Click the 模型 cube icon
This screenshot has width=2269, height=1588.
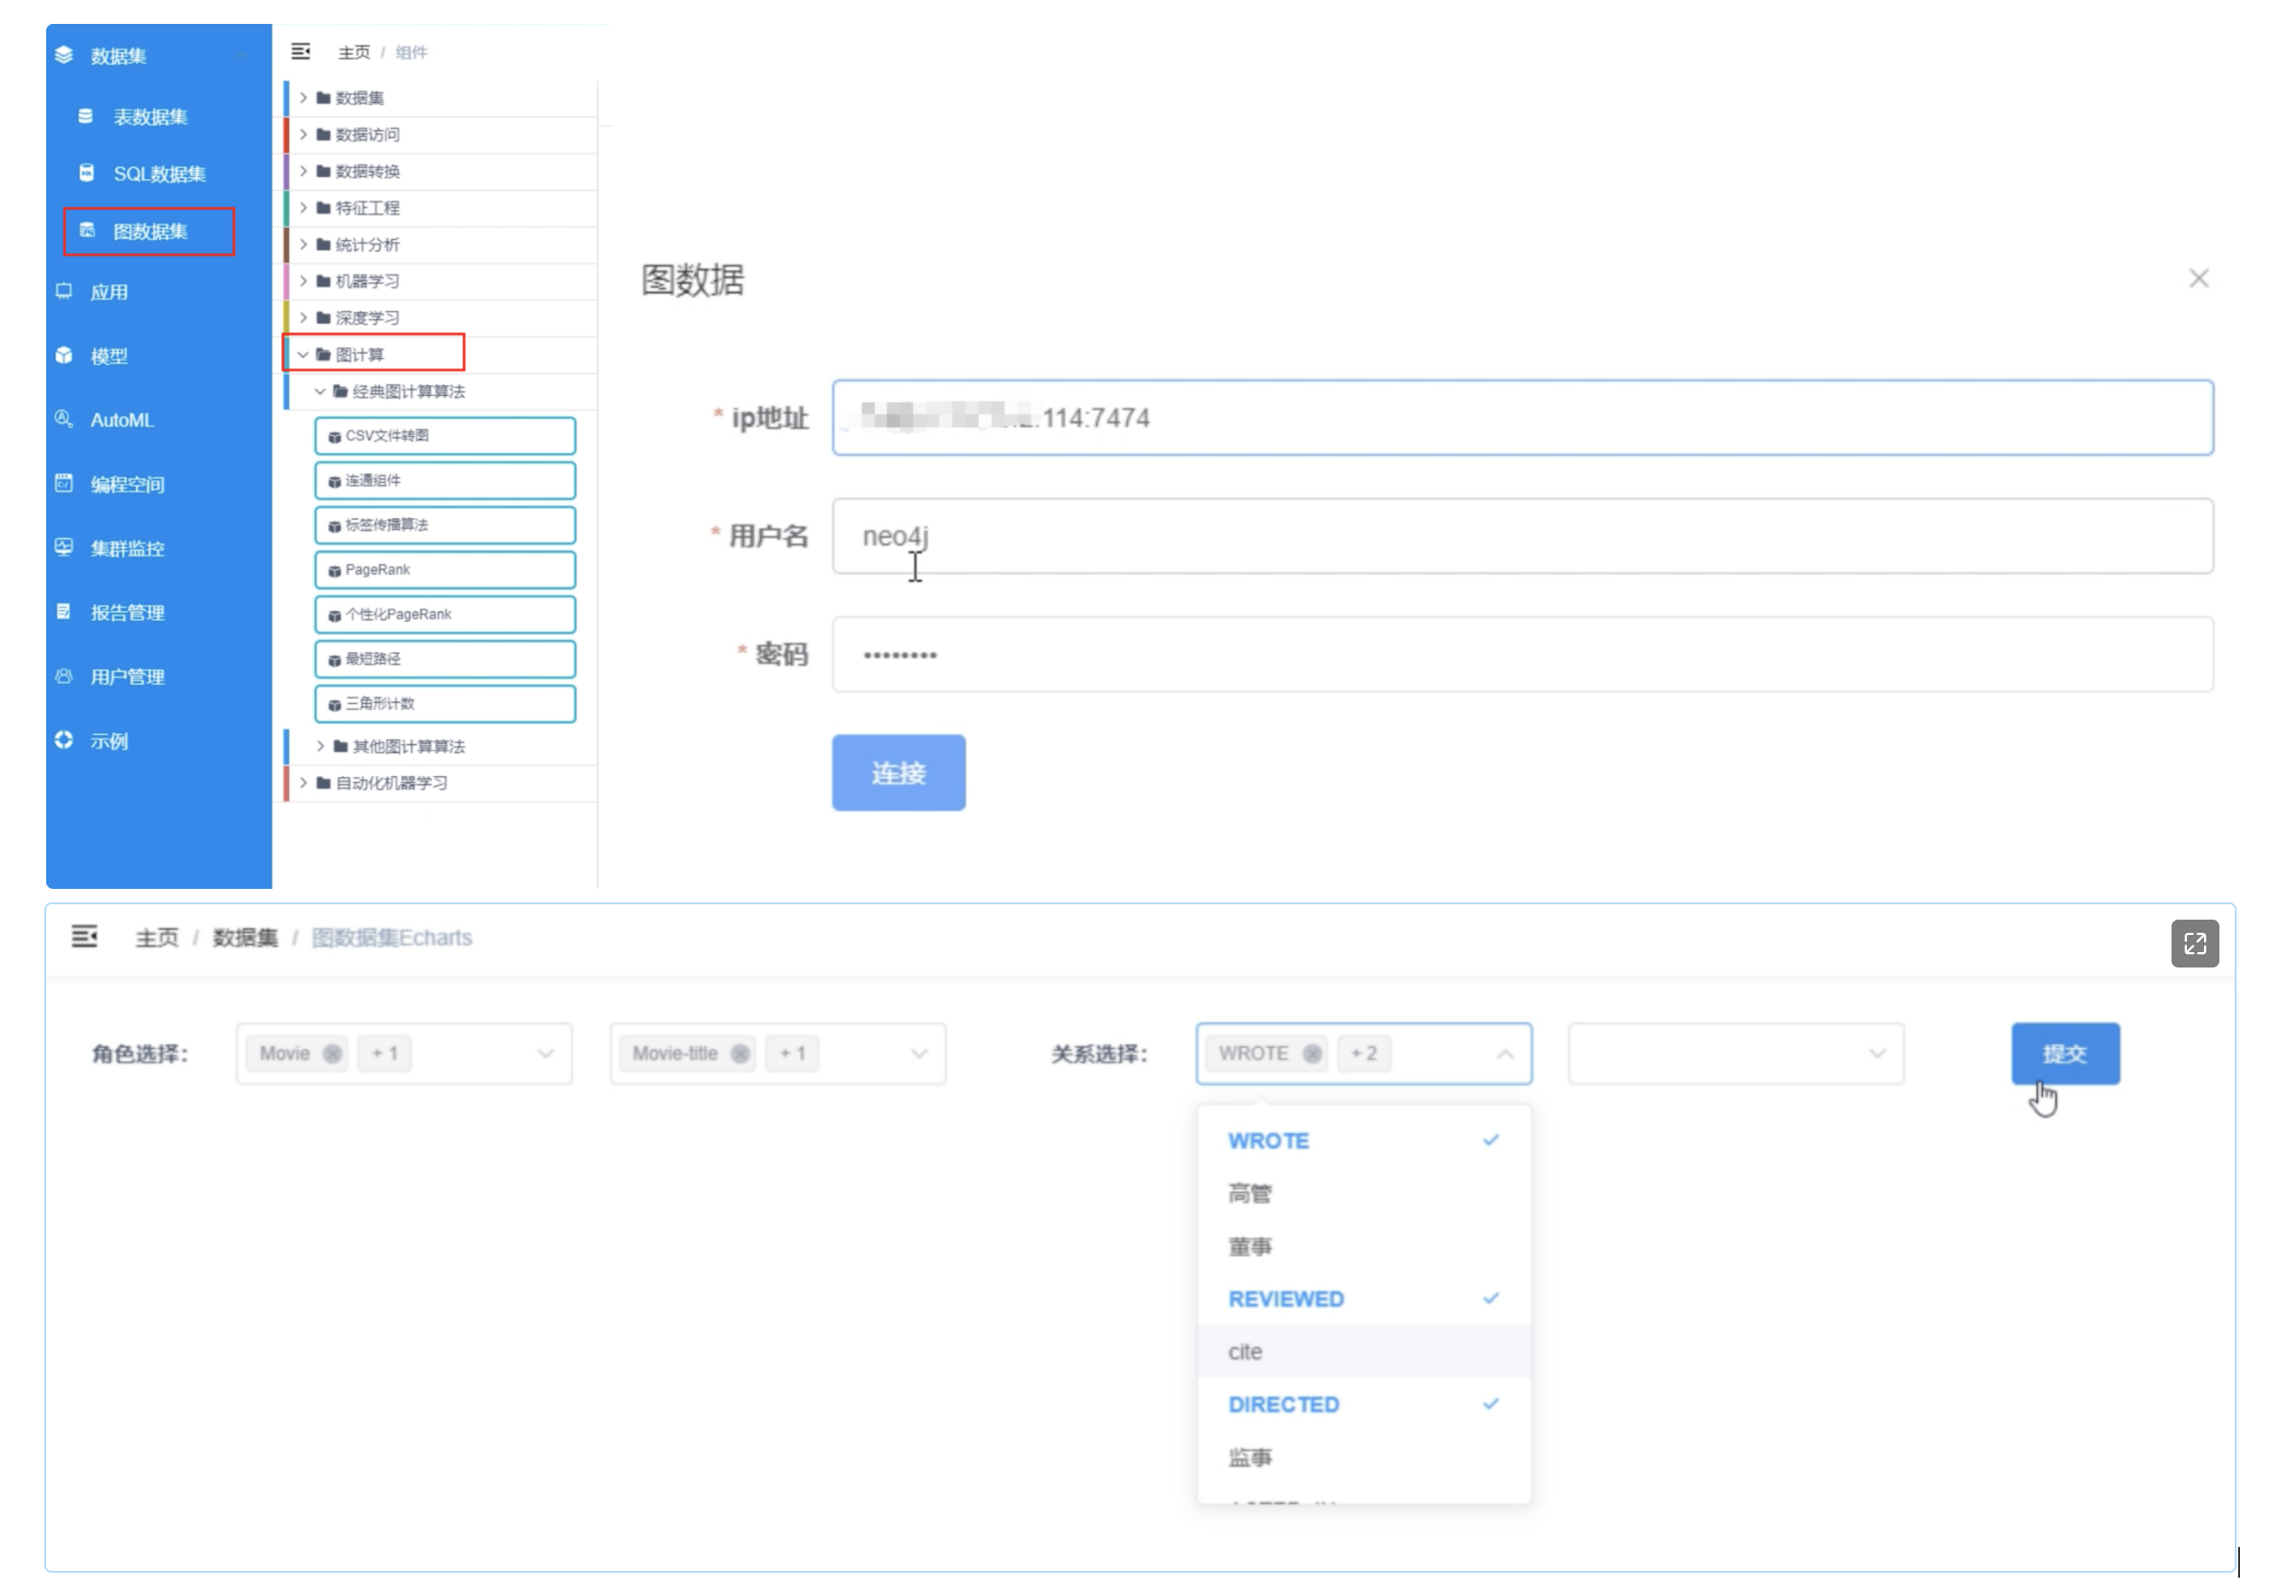(64, 355)
